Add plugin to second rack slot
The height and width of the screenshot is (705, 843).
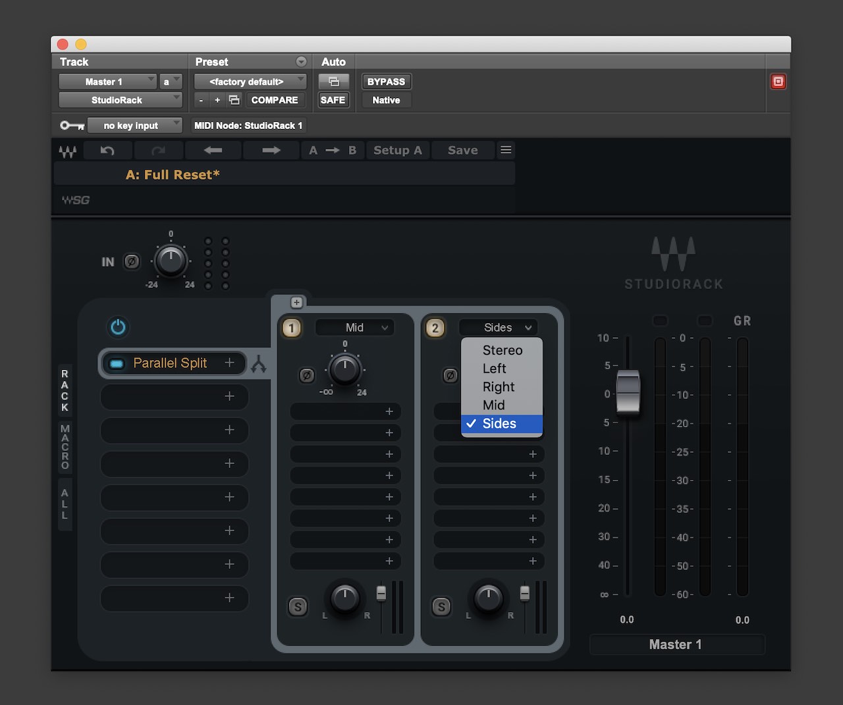tap(229, 396)
